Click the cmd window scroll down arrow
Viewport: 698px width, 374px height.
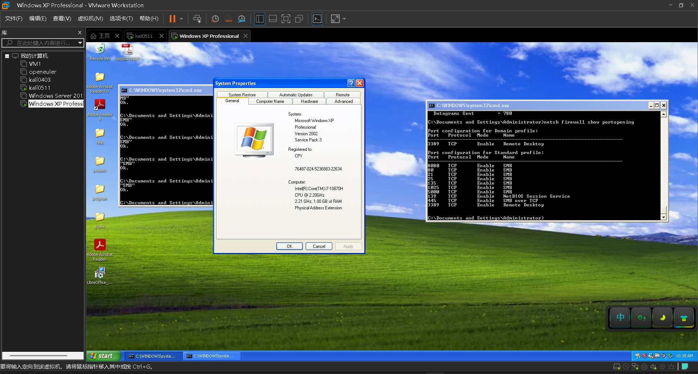click(663, 217)
